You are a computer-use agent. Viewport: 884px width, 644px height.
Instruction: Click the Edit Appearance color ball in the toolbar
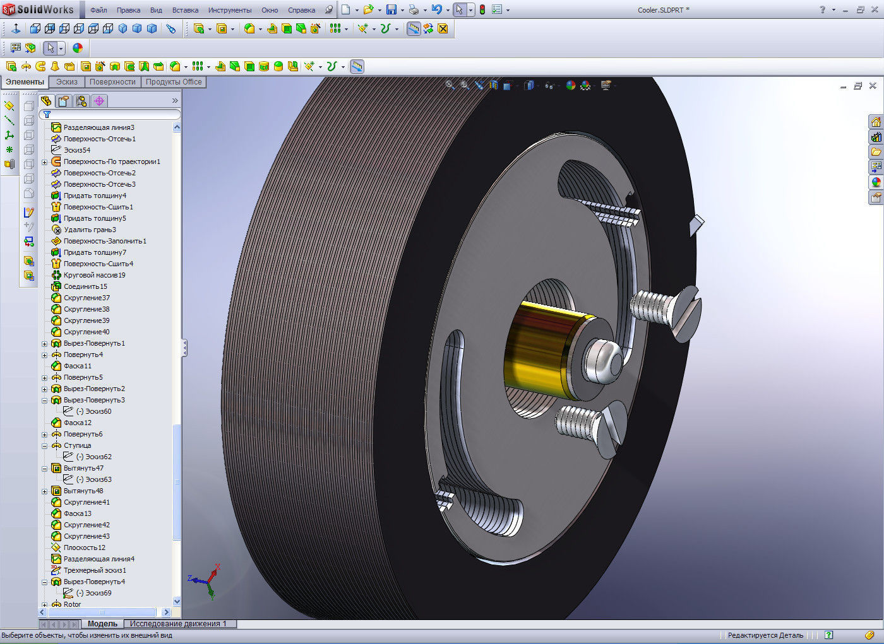pyautogui.click(x=78, y=48)
